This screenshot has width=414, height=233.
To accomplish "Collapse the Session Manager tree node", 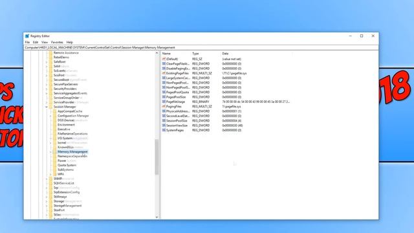I will [x=47, y=107].
